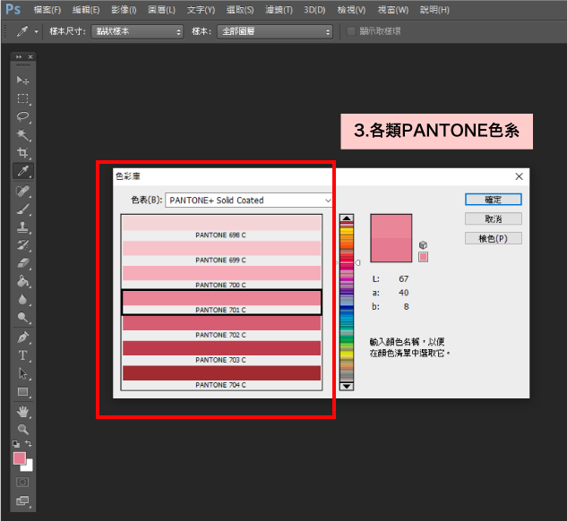Image resolution: width=567 pixels, height=521 pixels.
Task: Select the Brush tool
Action: 22,209
